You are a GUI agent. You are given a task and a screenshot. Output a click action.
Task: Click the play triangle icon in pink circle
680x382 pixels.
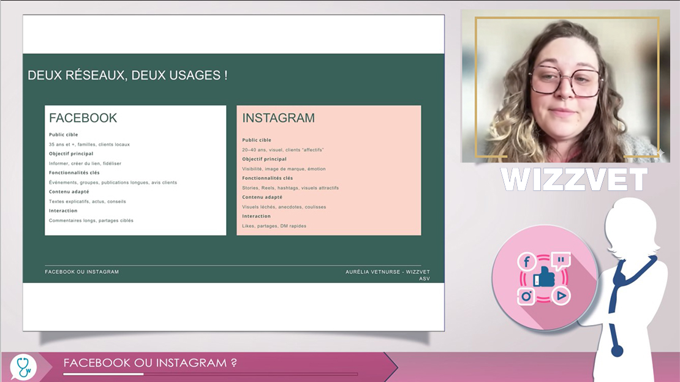561,296
